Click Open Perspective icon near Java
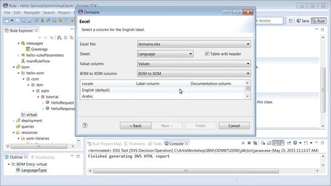The height and width of the screenshot is (186, 331). point(291,21)
